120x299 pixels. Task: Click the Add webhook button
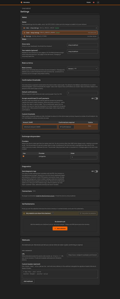(x=28, y=281)
